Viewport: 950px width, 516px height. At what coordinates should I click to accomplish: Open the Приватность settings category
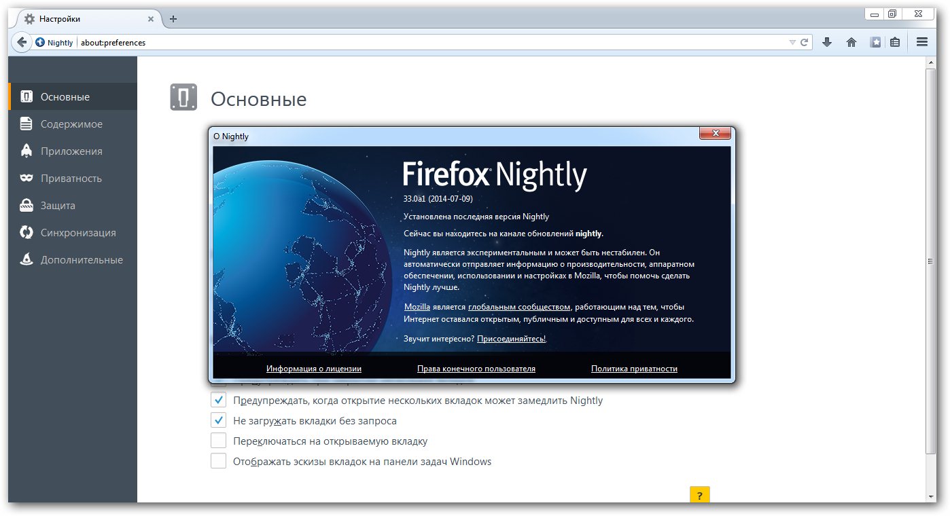(x=73, y=178)
